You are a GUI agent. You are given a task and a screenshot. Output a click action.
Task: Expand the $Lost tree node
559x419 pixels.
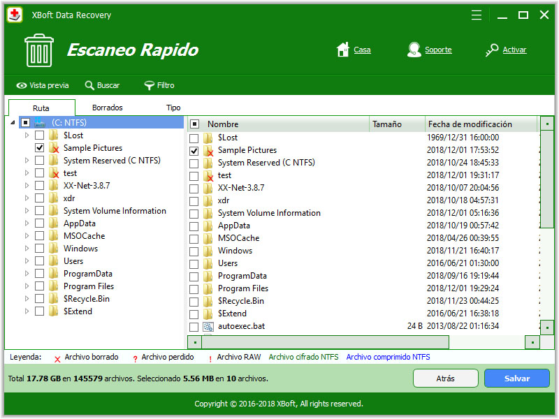(x=27, y=135)
